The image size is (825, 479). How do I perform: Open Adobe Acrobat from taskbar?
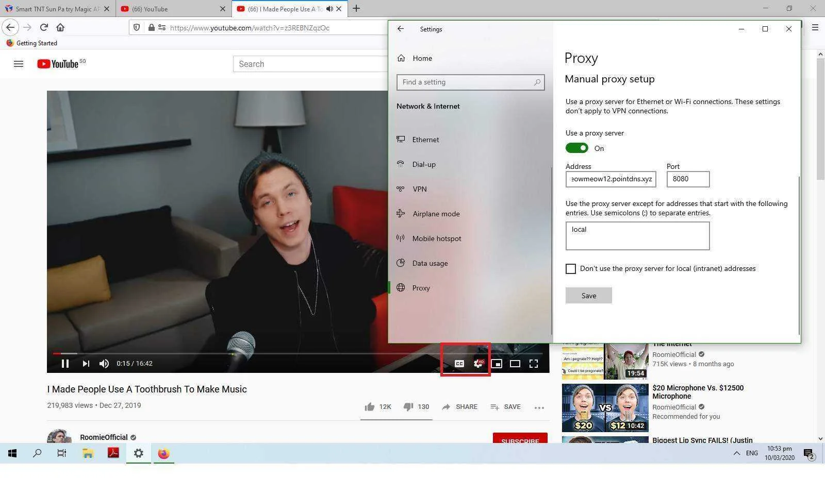coord(113,453)
